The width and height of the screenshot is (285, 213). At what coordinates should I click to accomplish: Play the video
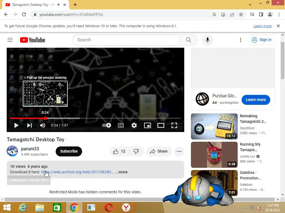[16, 125]
